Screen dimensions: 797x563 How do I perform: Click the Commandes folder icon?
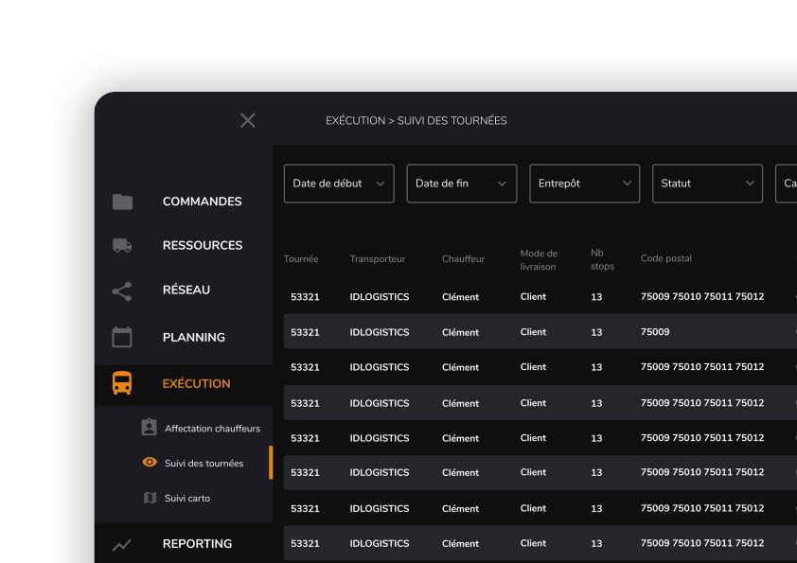click(x=122, y=202)
